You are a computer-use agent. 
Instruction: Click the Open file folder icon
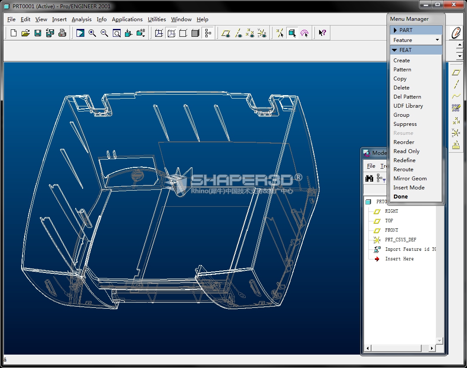coord(26,33)
